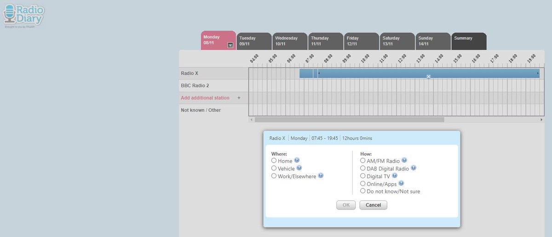Click the disabled OK button
Screen dimensions: 552x237
(x=346, y=205)
